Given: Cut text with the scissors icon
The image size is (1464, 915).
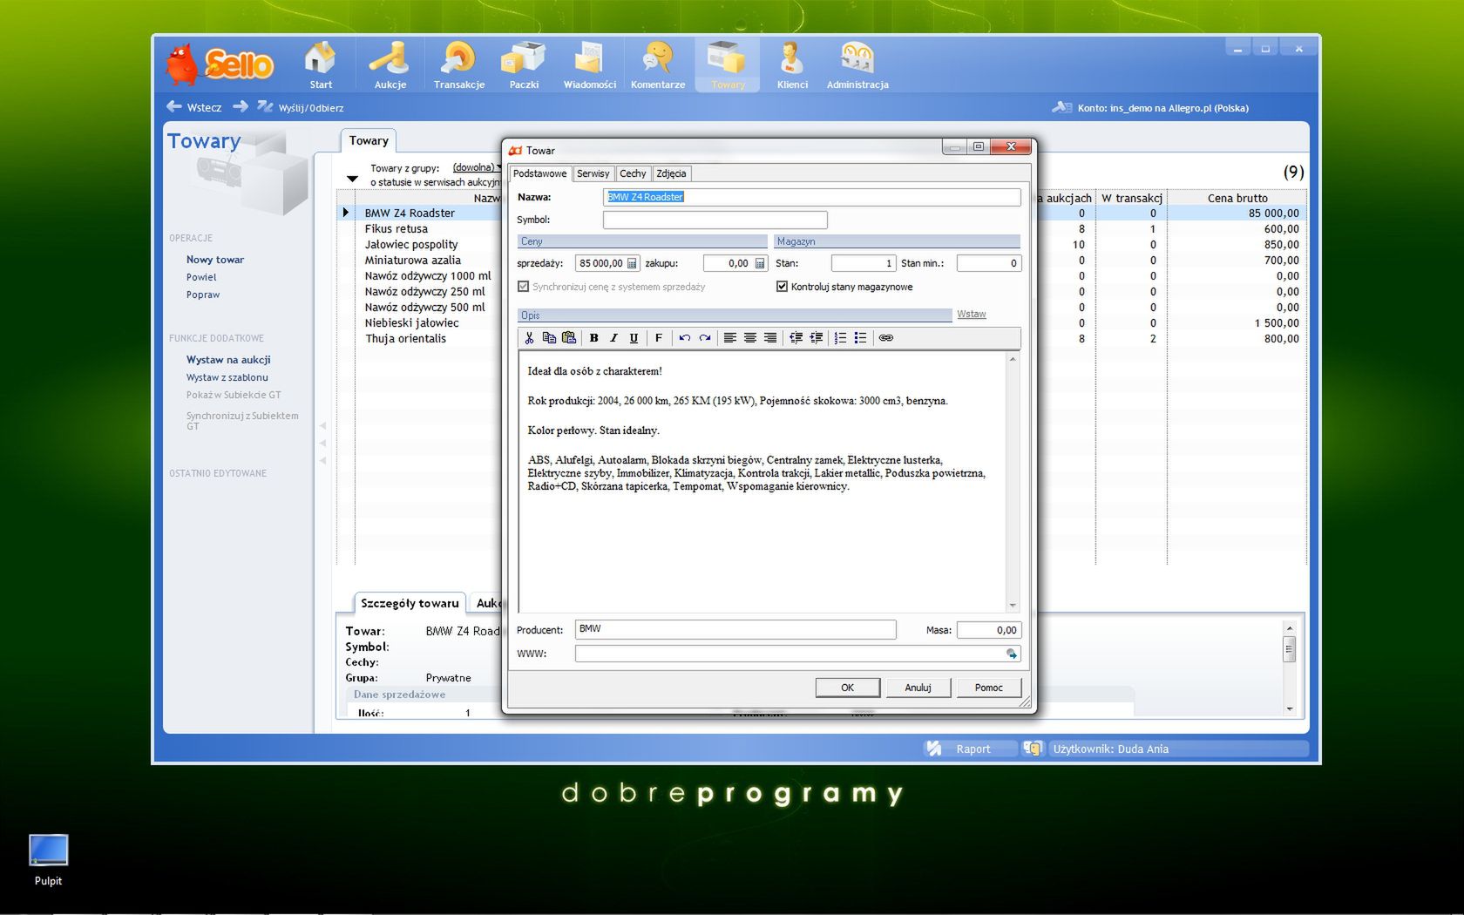Looking at the screenshot, I should tap(529, 338).
